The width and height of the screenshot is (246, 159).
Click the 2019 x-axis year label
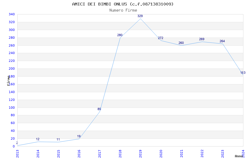point(140,154)
